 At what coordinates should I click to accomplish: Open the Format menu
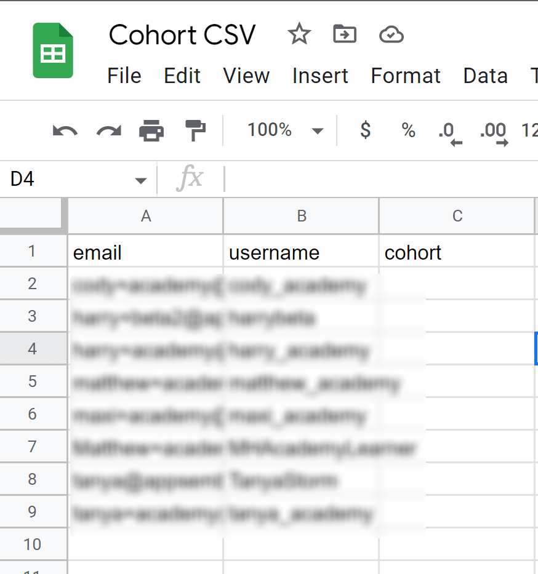[x=405, y=75]
